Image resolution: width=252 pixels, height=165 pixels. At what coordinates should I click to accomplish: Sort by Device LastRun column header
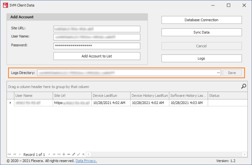[111, 96]
